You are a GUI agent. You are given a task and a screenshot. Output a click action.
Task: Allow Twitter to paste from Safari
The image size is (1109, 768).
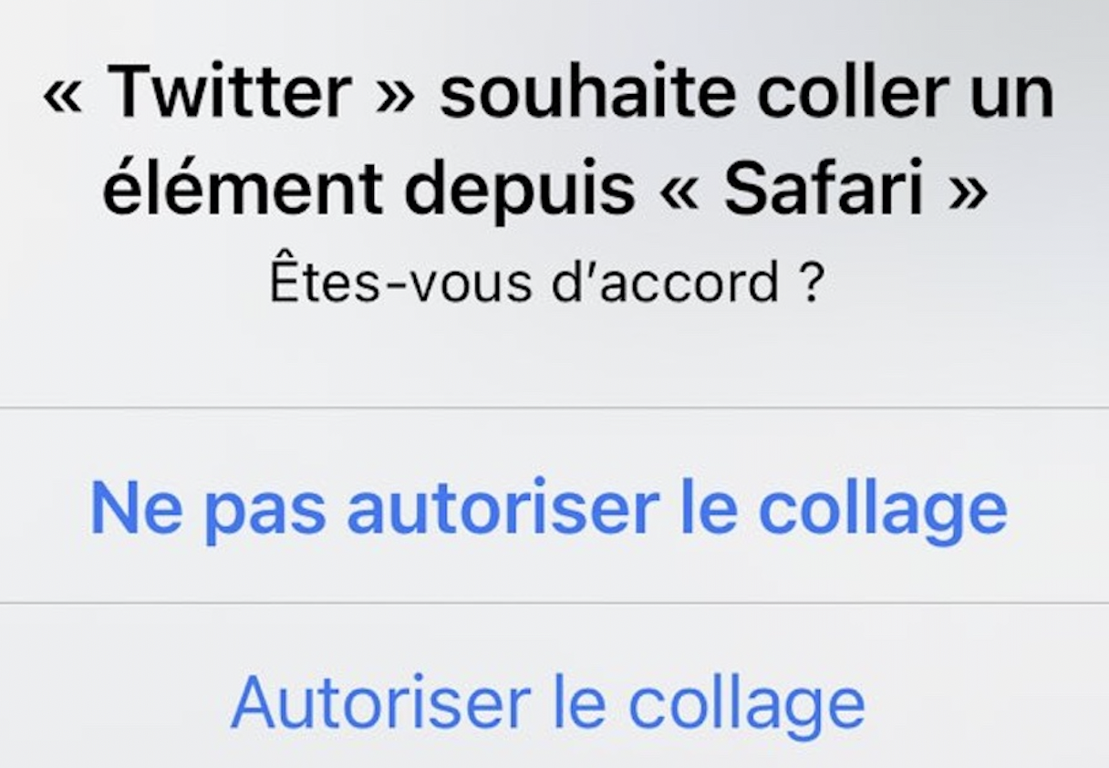[x=548, y=704]
